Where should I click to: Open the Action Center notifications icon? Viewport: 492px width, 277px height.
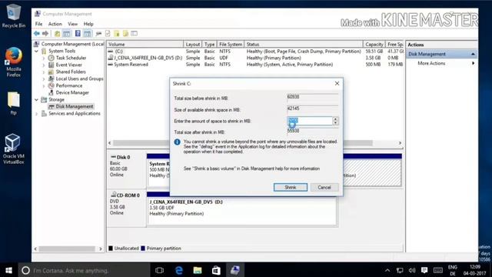click(x=424, y=270)
